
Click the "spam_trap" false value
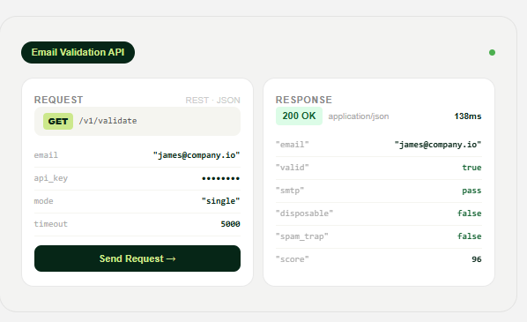(x=469, y=236)
